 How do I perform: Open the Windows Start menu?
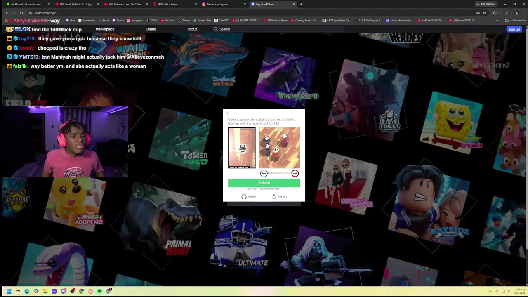(x=9, y=291)
